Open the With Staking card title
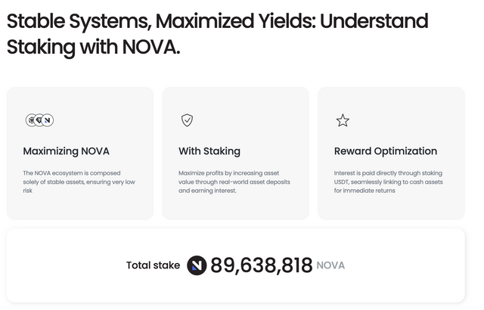 (209, 151)
